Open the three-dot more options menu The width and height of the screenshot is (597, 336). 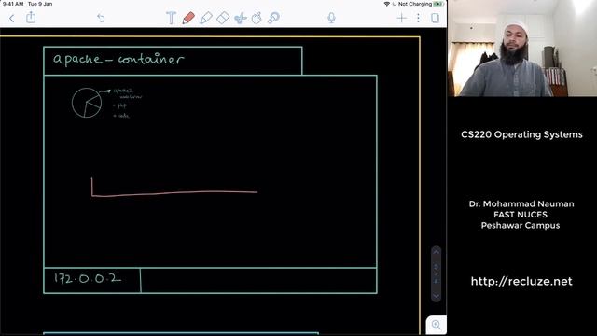pos(418,18)
